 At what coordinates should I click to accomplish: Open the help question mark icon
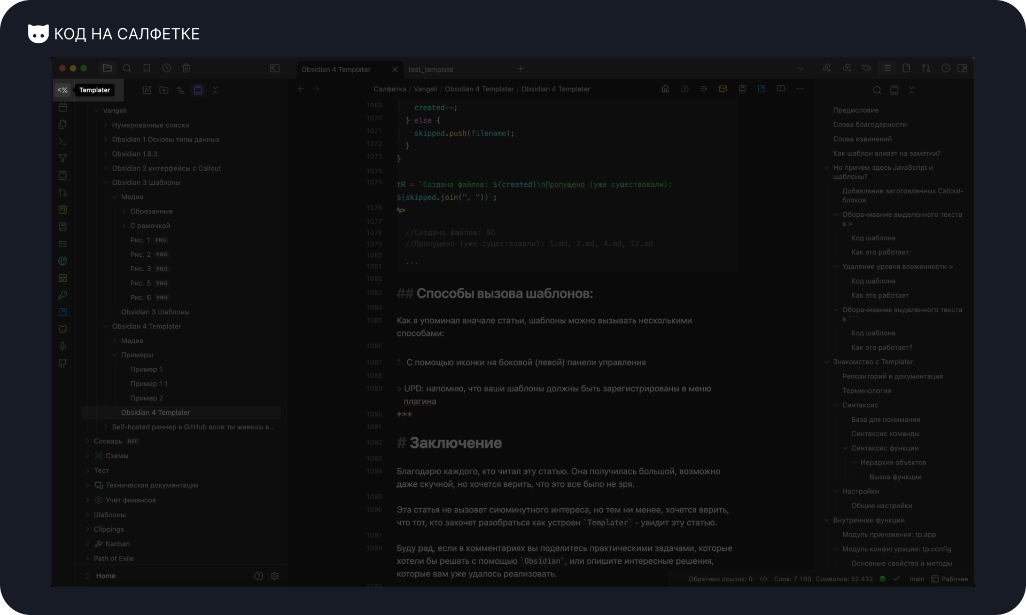pyautogui.click(x=259, y=576)
